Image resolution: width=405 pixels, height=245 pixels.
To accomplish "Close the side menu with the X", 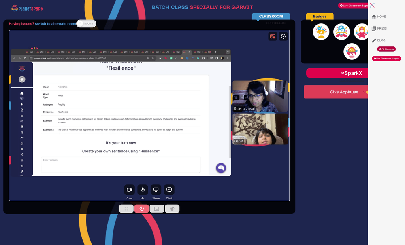I will (x=372, y=5).
